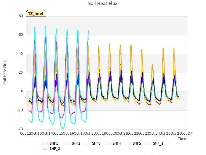206x155 pixels.
Task: Click the yellow SHF3 legend color marker
Action: tap(88, 144)
